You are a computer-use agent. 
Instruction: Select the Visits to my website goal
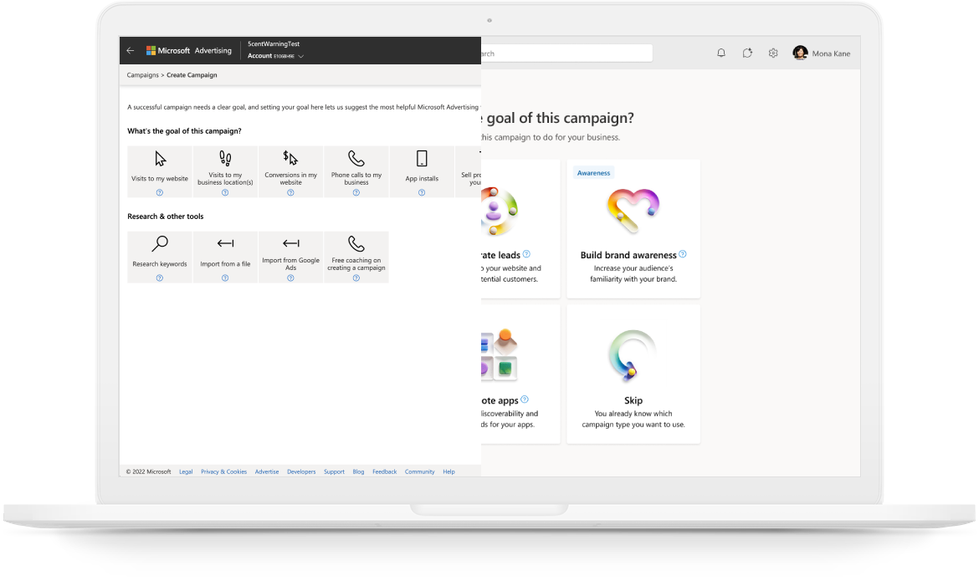(160, 171)
